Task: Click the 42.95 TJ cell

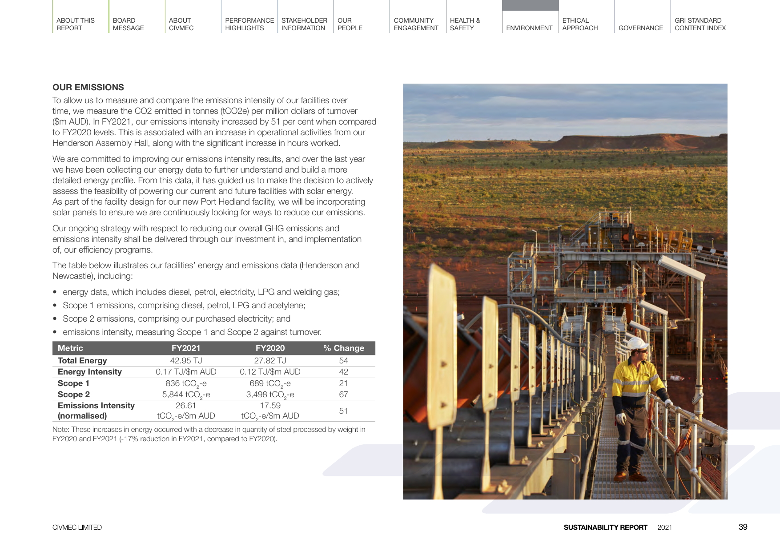Action: [186, 361]
